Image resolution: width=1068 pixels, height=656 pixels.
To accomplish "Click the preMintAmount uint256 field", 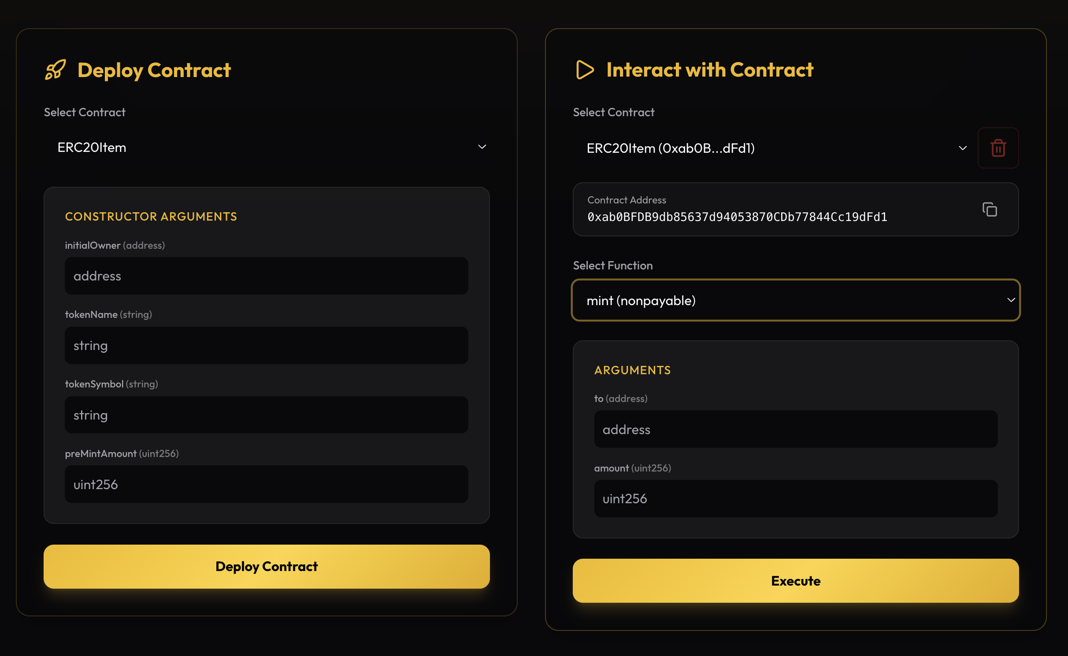I will click(x=266, y=484).
